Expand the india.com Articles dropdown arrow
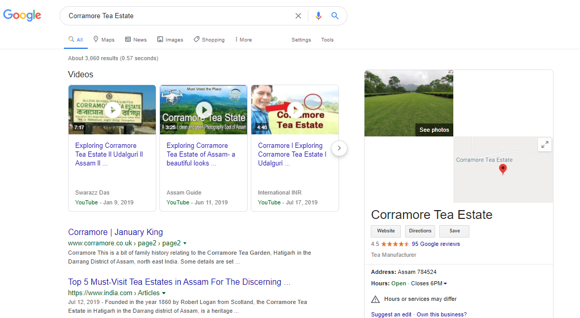The image size is (580, 318). click(164, 293)
